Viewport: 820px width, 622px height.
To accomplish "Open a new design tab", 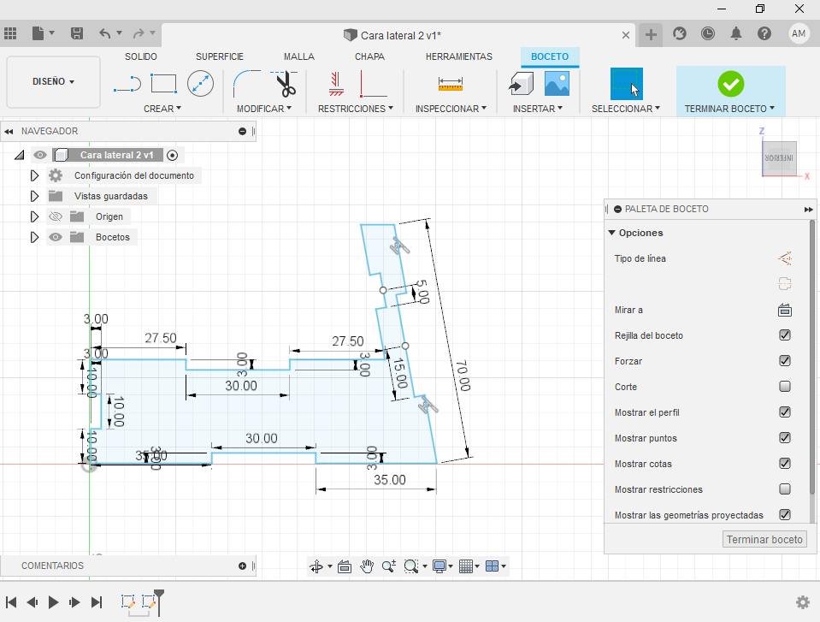I will (651, 34).
